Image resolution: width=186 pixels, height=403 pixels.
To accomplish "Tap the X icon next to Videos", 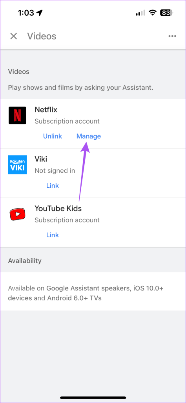I will click(x=14, y=36).
